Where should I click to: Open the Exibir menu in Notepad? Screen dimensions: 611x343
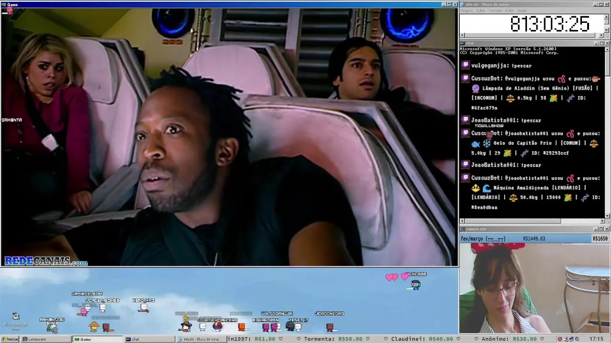(510, 10)
